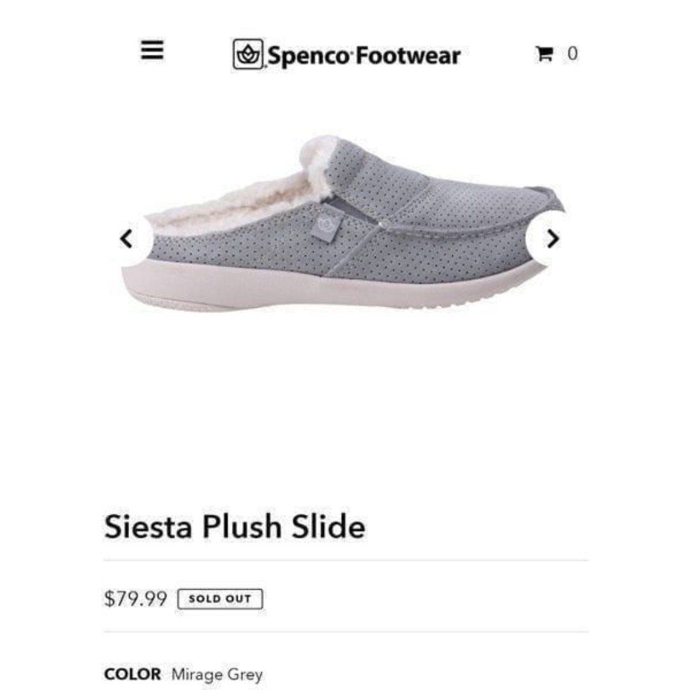Click the cart item count 0

tap(572, 54)
